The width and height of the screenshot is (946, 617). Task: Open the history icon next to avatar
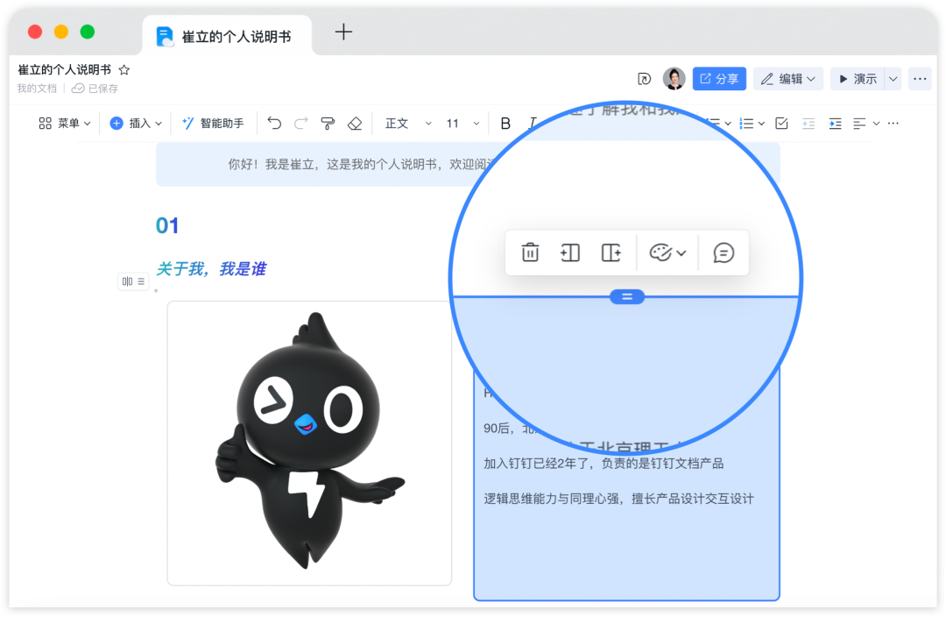point(645,79)
